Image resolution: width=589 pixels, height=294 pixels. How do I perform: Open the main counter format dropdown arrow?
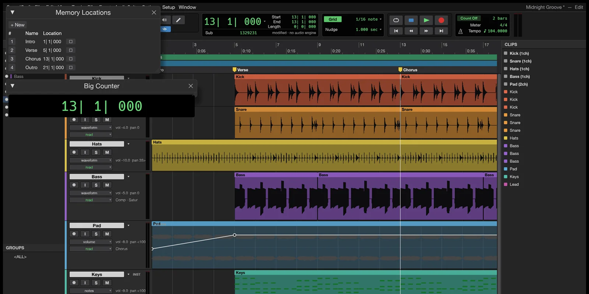point(265,22)
